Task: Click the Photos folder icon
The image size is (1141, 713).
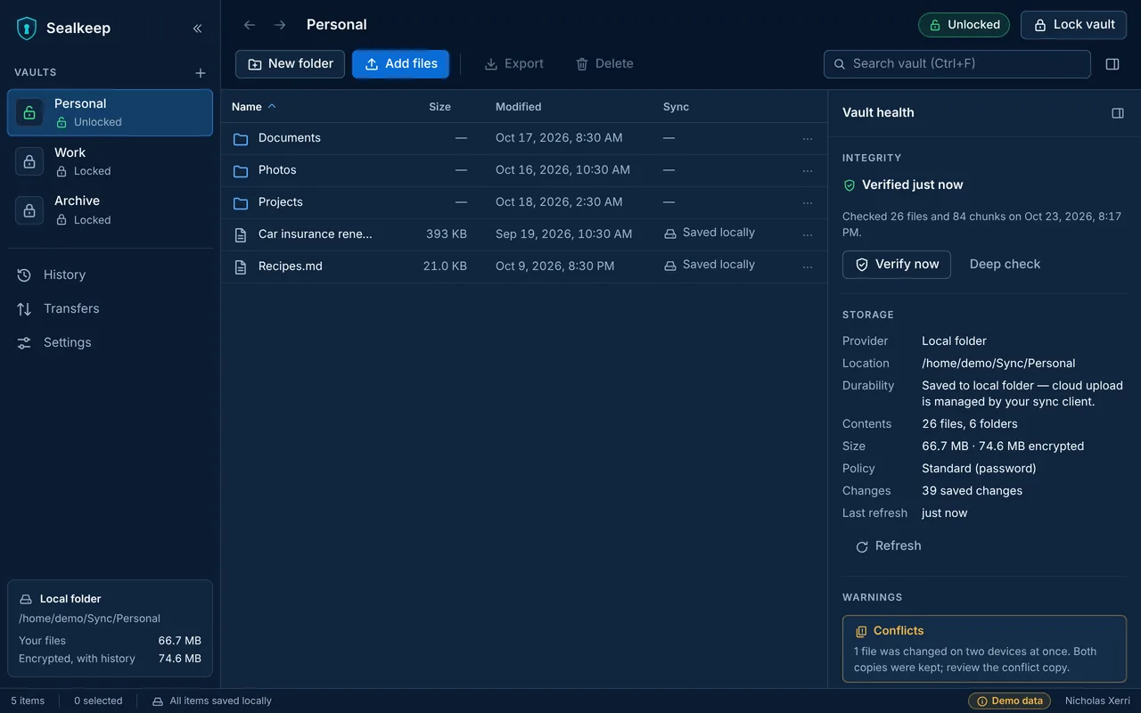Action: 241,171
